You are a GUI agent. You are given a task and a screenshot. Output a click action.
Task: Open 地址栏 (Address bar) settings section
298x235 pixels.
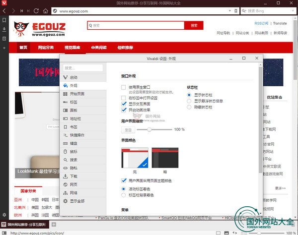83,118
